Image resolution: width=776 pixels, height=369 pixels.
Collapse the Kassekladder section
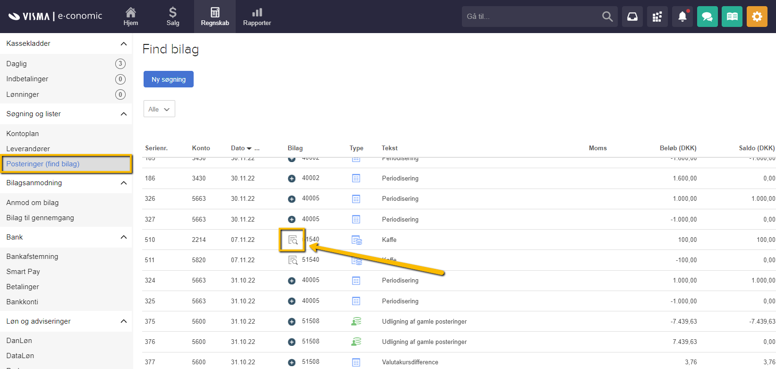click(x=124, y=44)
